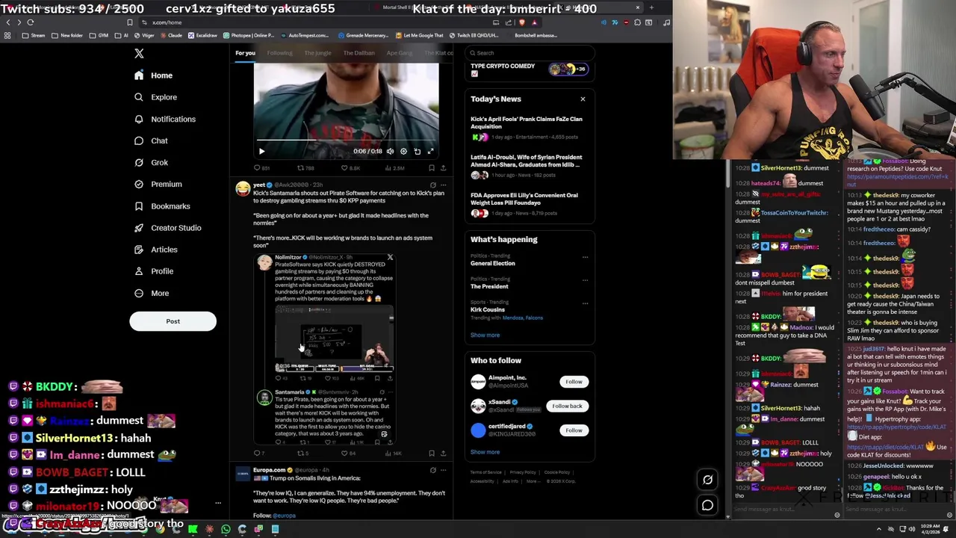Open Grok icon on yeet's post

click(x=432, y=185)
